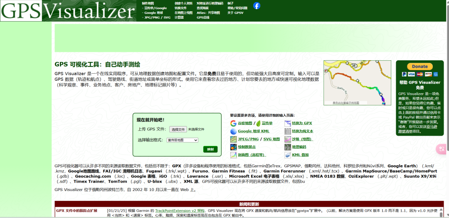Open the 谷歌地图 link

245,124
